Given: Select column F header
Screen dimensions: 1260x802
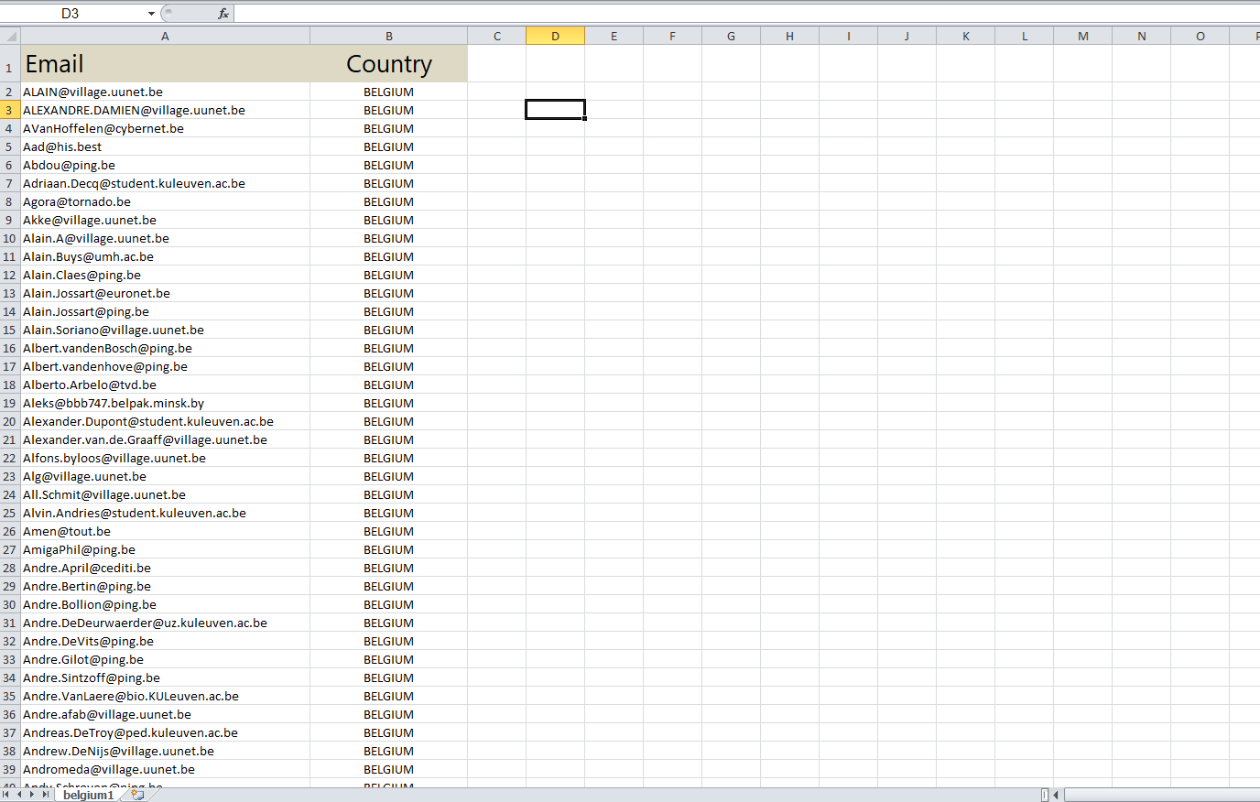Looking at the screenshot, I should click(x=673, y=37).
